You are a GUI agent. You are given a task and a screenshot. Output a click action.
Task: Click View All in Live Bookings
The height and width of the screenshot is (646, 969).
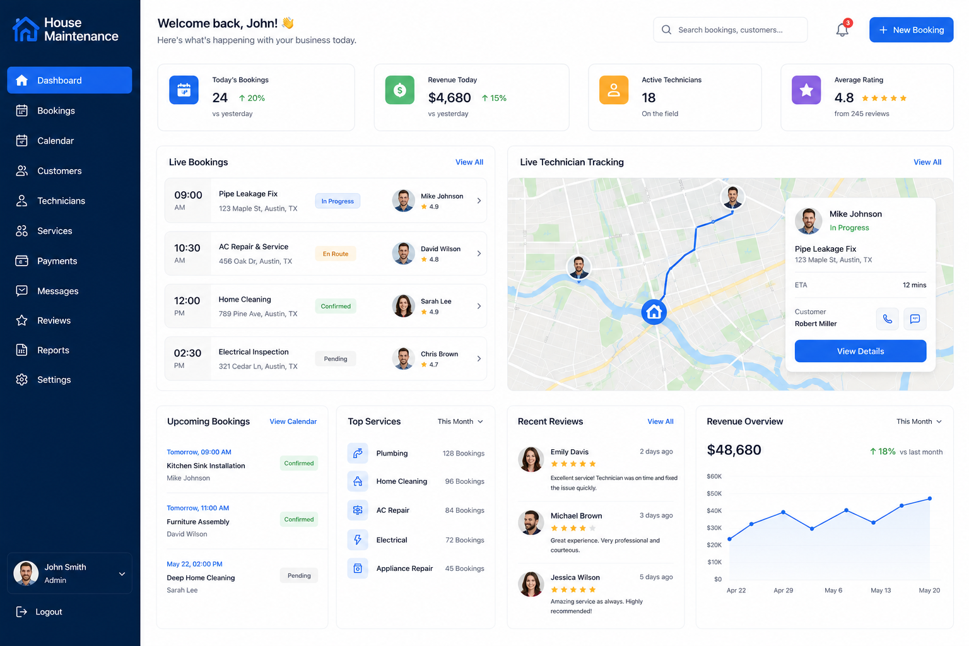point(469,162)
